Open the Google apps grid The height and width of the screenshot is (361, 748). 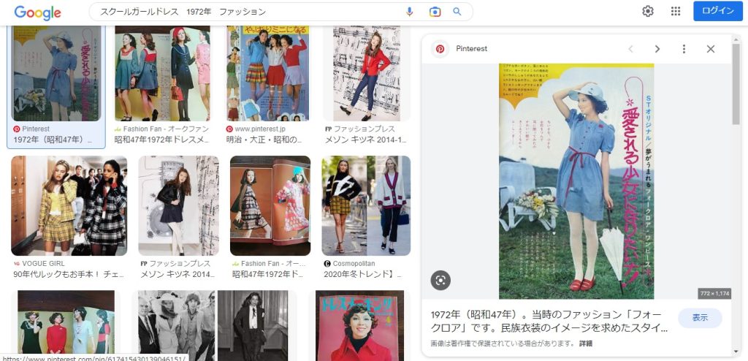point(676,11)
